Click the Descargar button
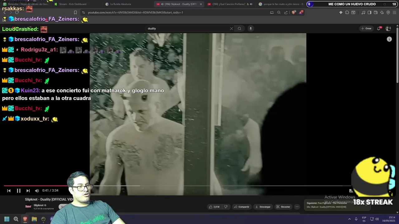This screenshot has height=224, width=399. pyautogui.click(x=263, y=207)
